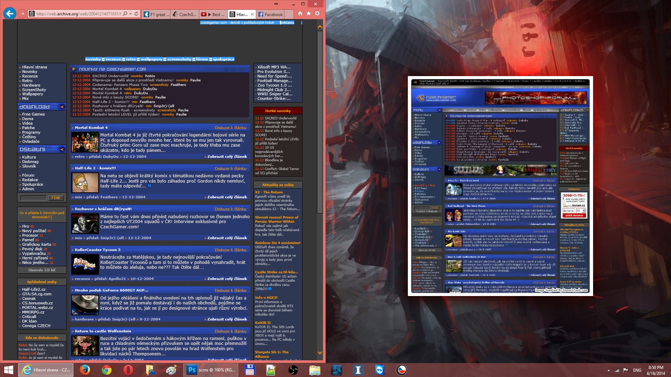671x377 pixels.
Task: Open the browser Home icon
Action: tap(300, 14)
